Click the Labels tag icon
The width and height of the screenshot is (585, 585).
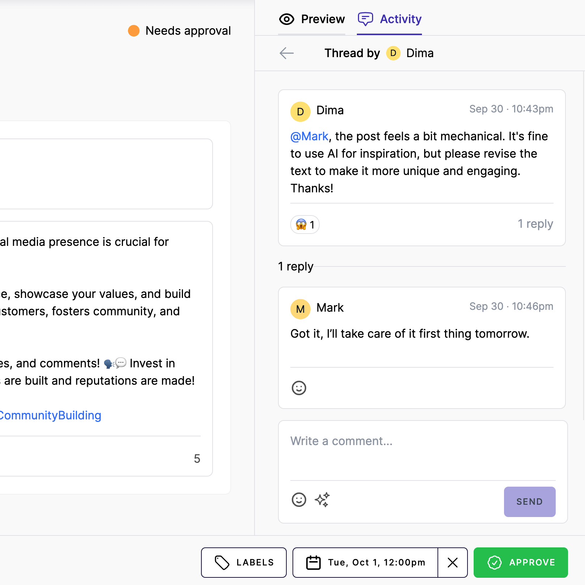point(222,563)
